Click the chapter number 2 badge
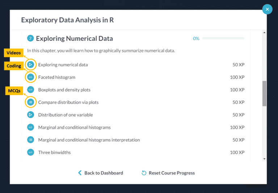278x193 pixels. 30,38
